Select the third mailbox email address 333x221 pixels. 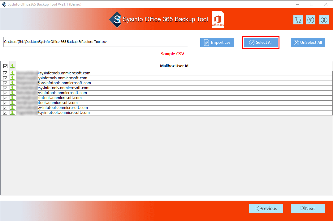[x=54, y=83]
